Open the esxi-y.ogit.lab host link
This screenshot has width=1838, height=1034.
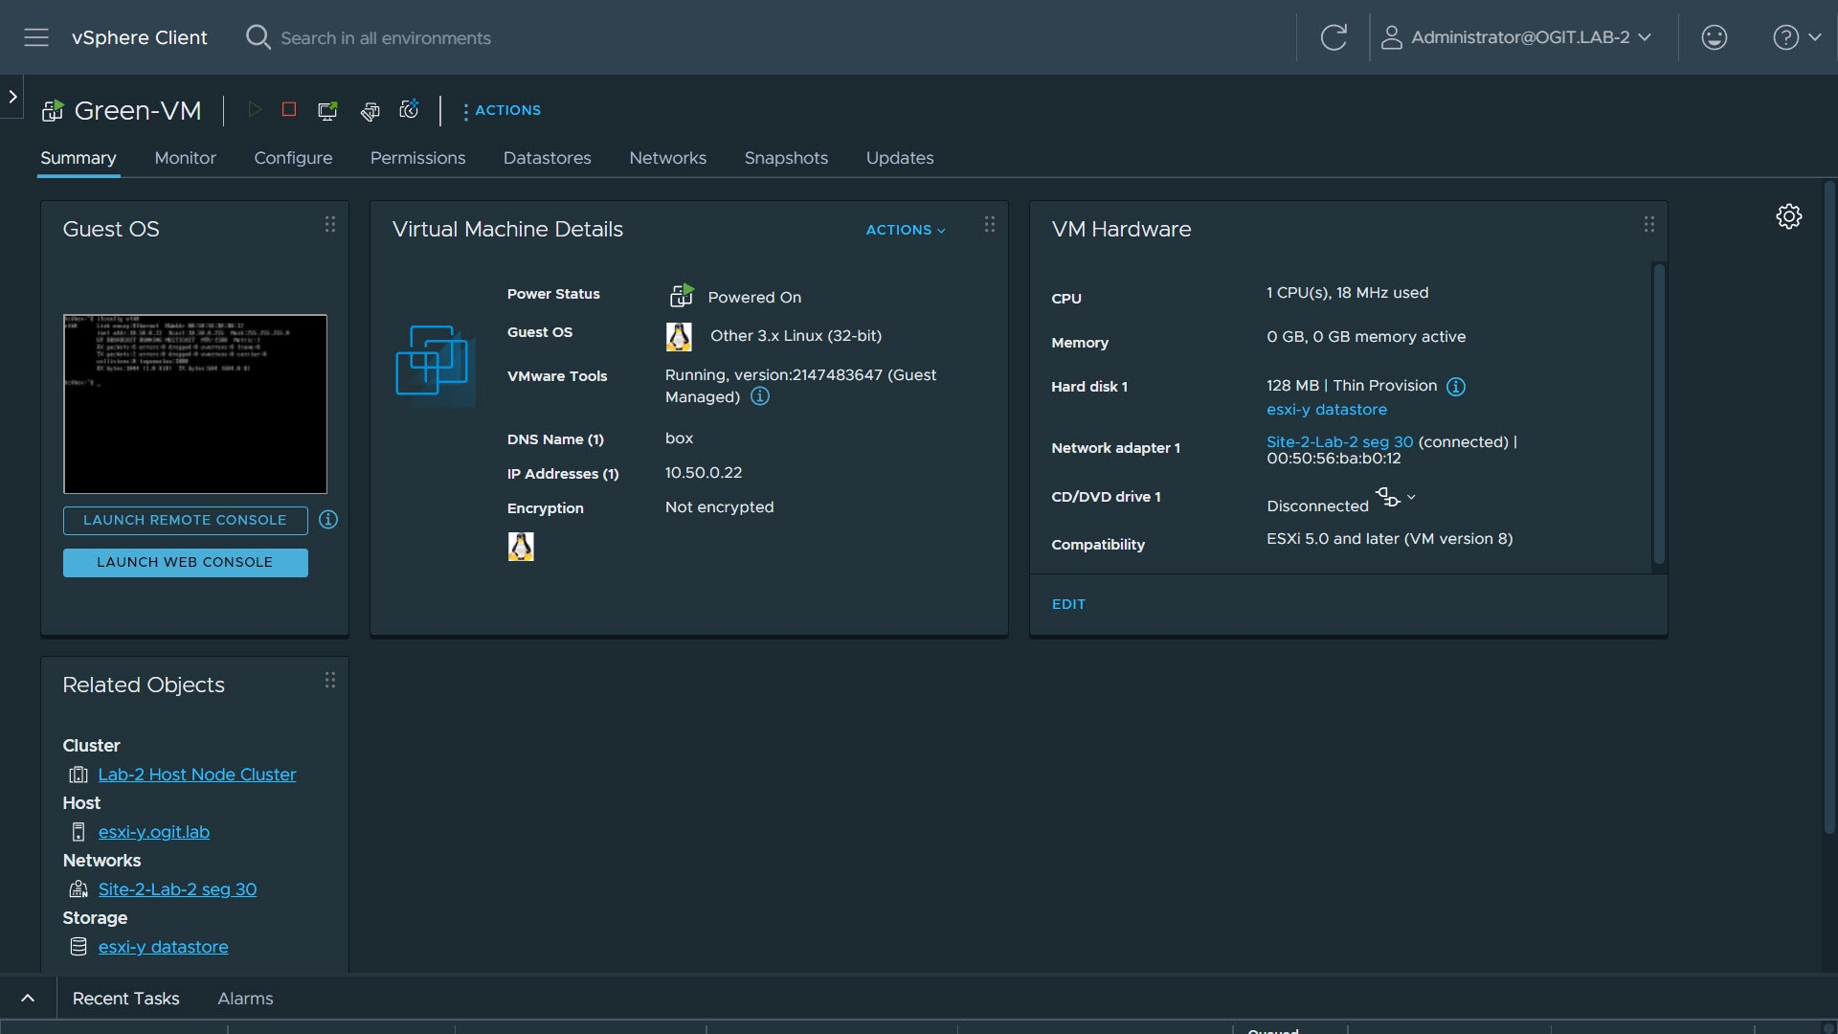click(153, 832)
